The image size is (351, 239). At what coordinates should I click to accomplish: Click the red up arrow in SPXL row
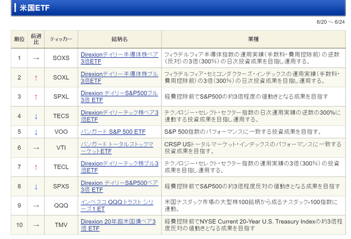(36, 97)
